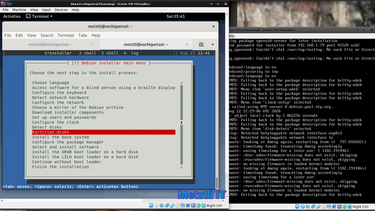Click the '2 shell' screen window label

coord(88,53)
